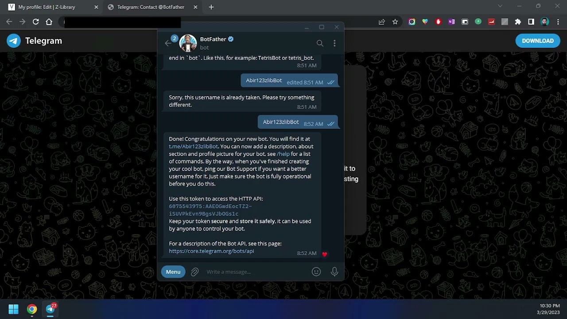Click the Telegram logo in header

(x=14, y=41)
